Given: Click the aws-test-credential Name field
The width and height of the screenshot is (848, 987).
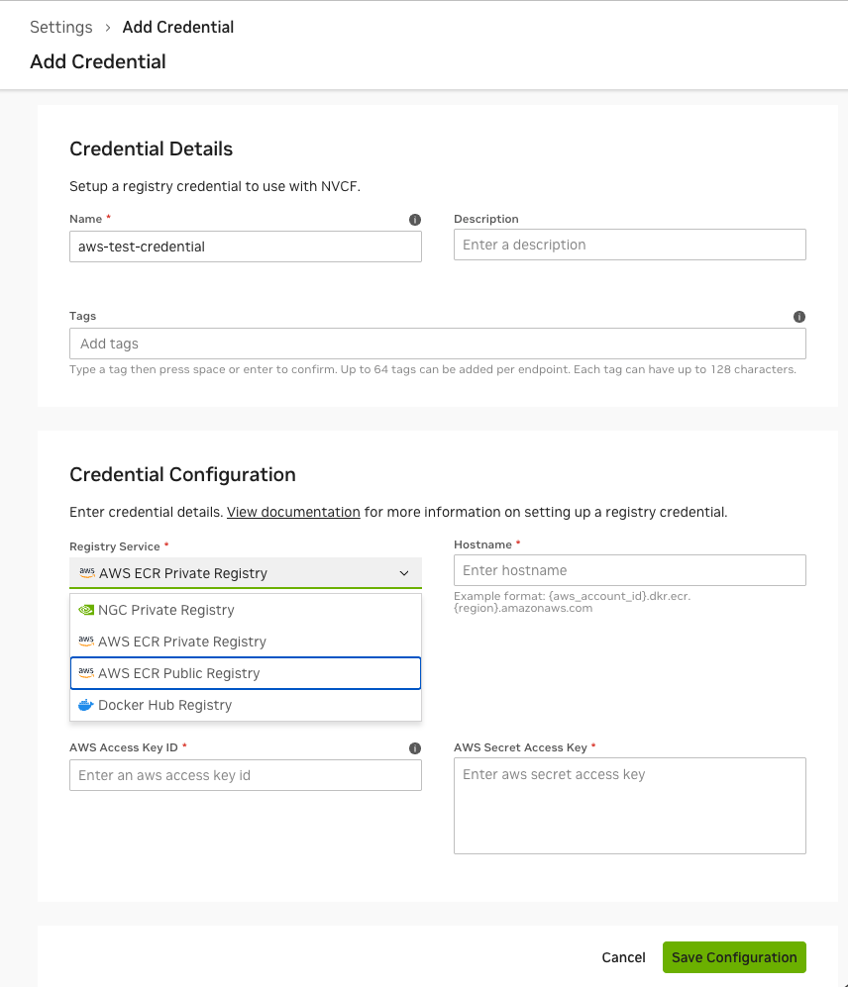Looking at the screenshot, I should click(x=245, y=247).
